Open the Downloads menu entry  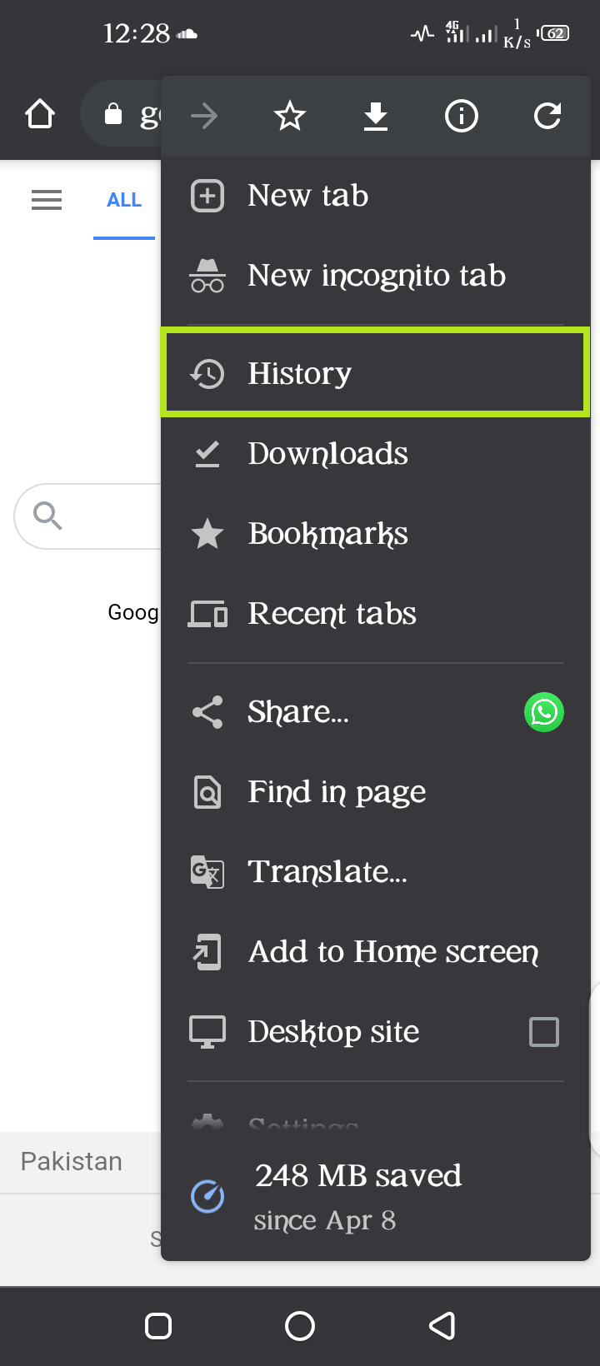(375, 454)
